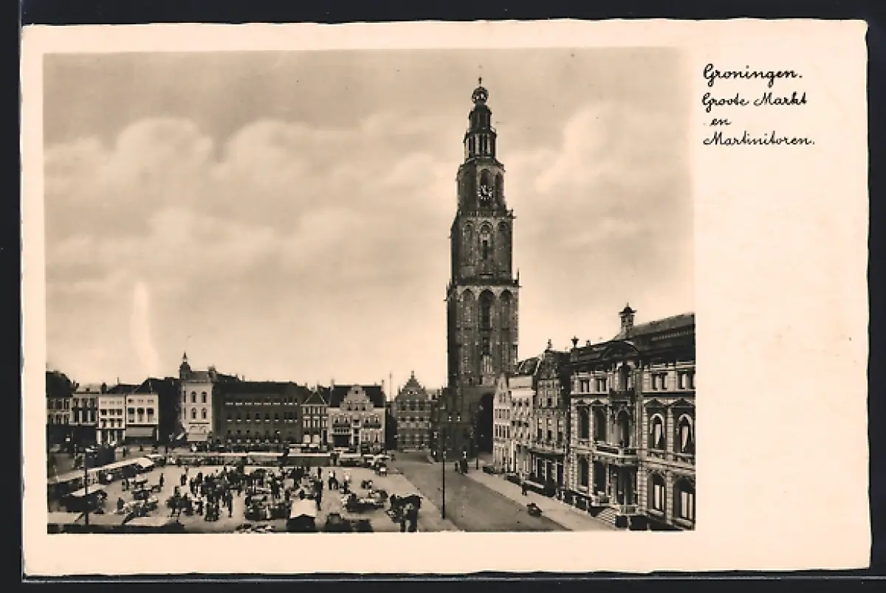Click the white-roofed market stall in foreground
The image size is (886, 593).
tap(303, 510)
